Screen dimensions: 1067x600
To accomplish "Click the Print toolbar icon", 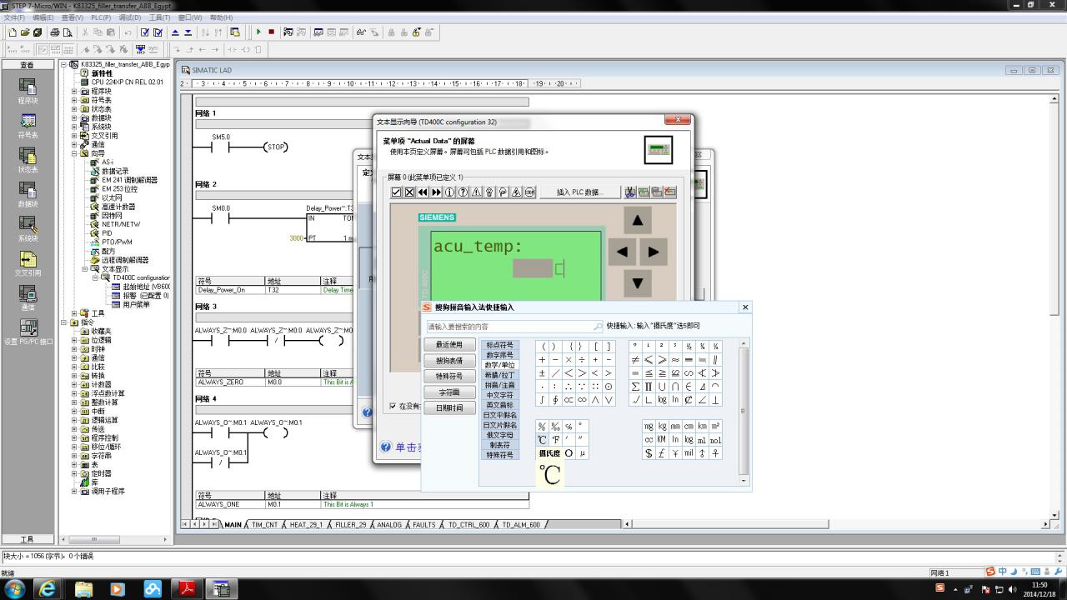I will pos(55,32).
